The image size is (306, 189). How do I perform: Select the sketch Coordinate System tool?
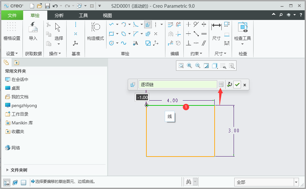[x=156, y=43]
